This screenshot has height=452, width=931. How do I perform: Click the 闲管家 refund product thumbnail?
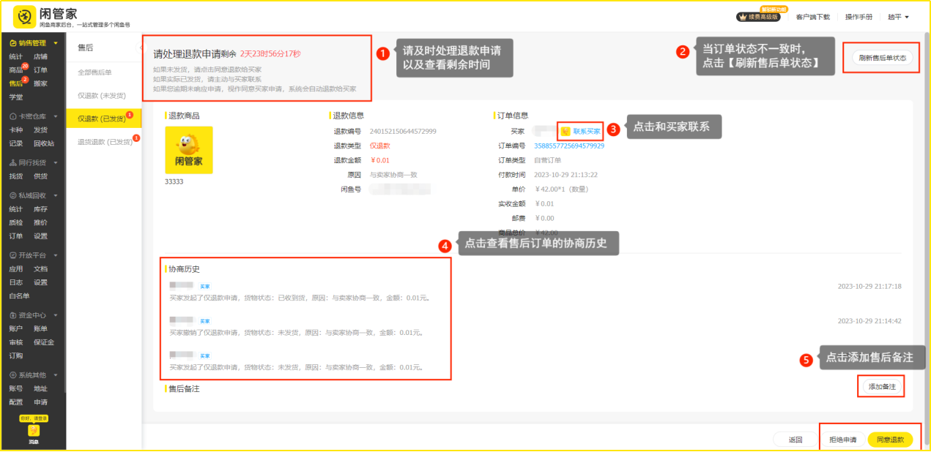(188, 150)
